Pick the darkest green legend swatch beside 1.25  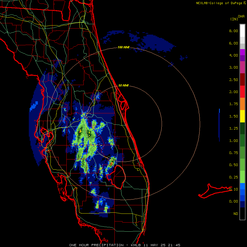[x=242, y=128]
